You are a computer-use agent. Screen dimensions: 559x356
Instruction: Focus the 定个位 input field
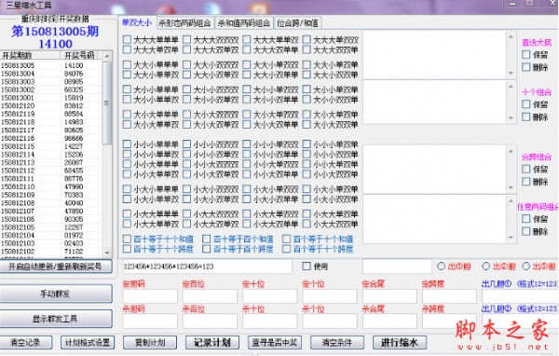[x=330, y=296]
